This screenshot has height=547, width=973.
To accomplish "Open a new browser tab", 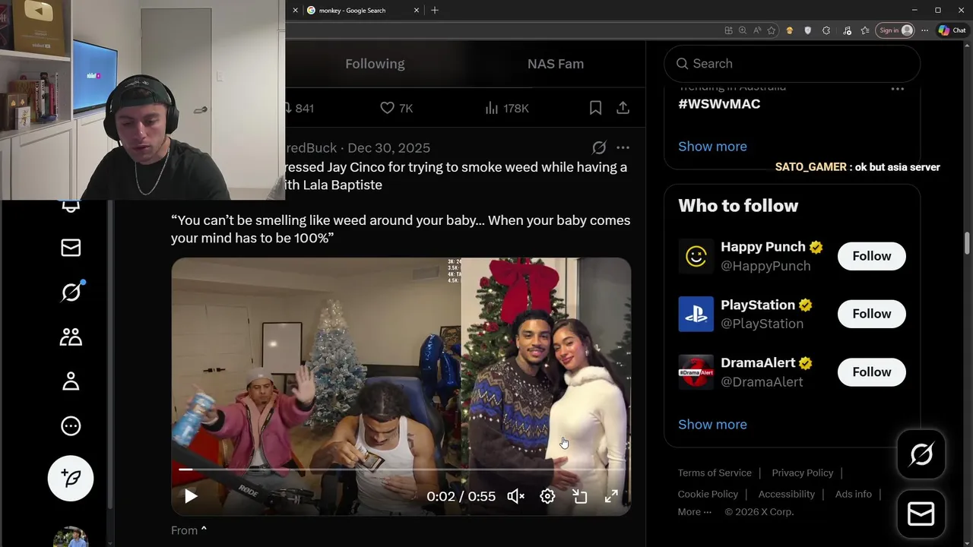I will point(435,10).
